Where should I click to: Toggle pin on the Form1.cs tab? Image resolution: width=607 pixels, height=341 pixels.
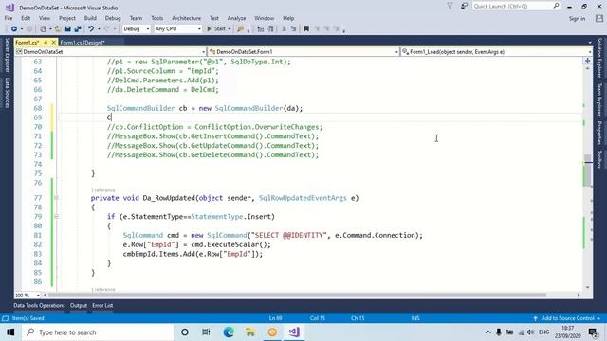pyautogui.click(x=46, y=43)
